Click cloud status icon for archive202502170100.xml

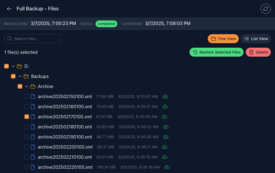click(164, 117)
